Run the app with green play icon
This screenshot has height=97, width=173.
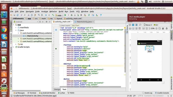click(x=65, y=15)
